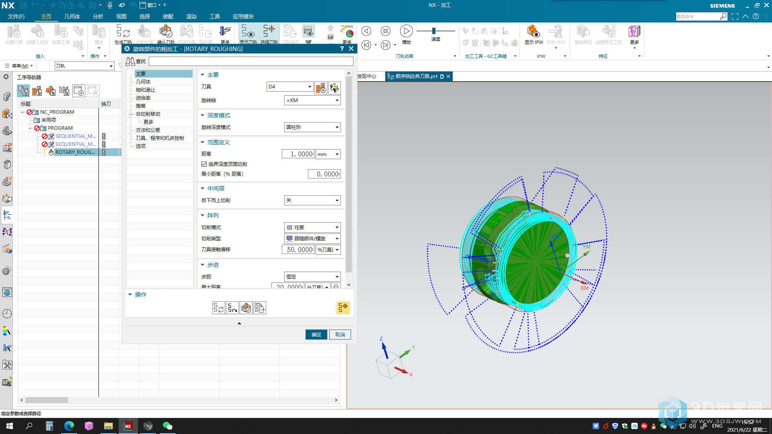This screenshot has width=772, height=434.
Task: Collapse the Depth Mode section
Action: point(203,115)
